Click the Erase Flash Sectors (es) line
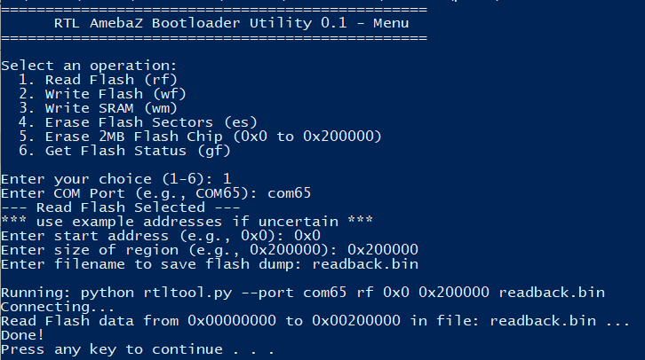This screenshot has height=360, width=645. [138, 122]
